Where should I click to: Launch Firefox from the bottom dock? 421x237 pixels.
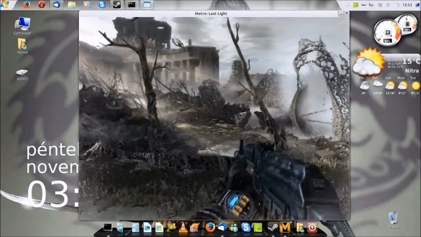pos(210,227)
